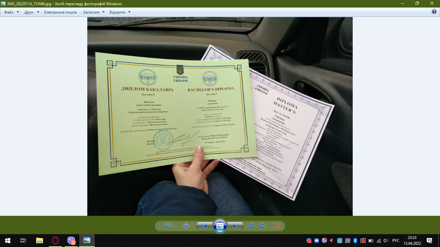Rotate the photo counterclockwise
This screenshot has width=440, height=247.
click(251, 226)
